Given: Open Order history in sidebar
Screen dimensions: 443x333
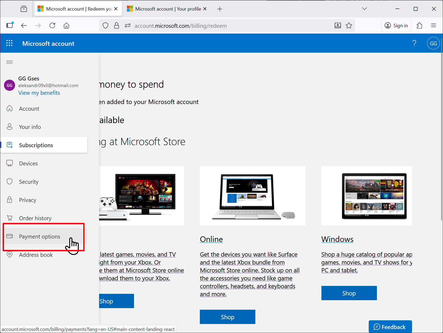Looking at the screenshot, I should pos(44,218).
